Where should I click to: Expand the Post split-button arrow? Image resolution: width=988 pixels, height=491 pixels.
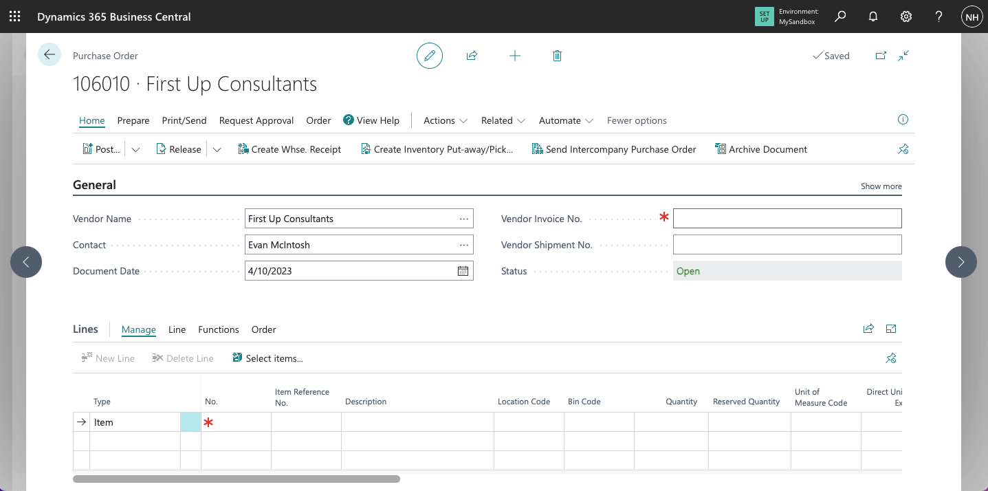click(135, 149)
